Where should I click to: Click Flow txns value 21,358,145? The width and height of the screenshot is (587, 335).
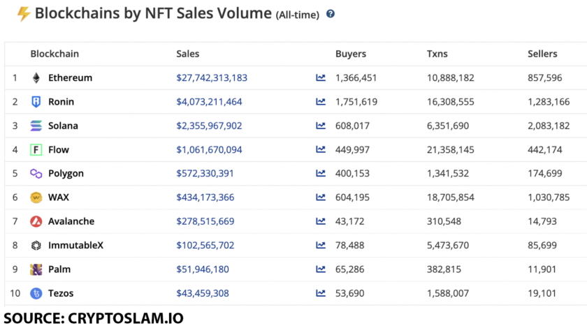[x=450, y=149]
